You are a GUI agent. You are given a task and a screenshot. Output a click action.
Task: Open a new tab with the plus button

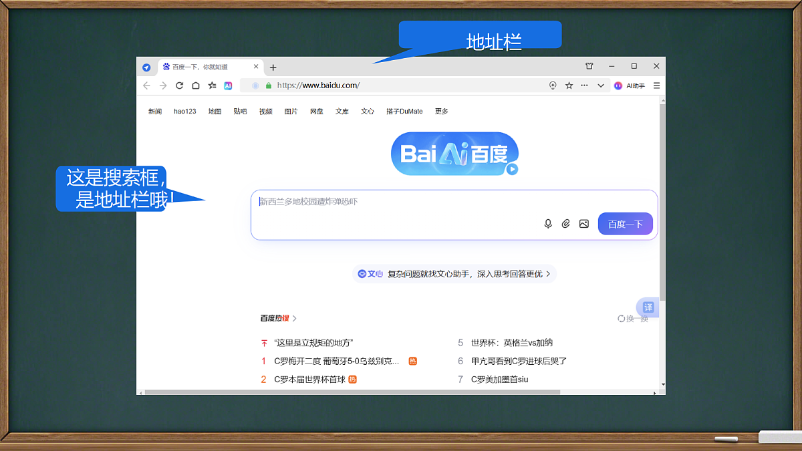coord(273,67)
